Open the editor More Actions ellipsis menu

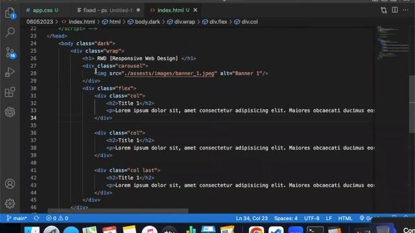405,10
